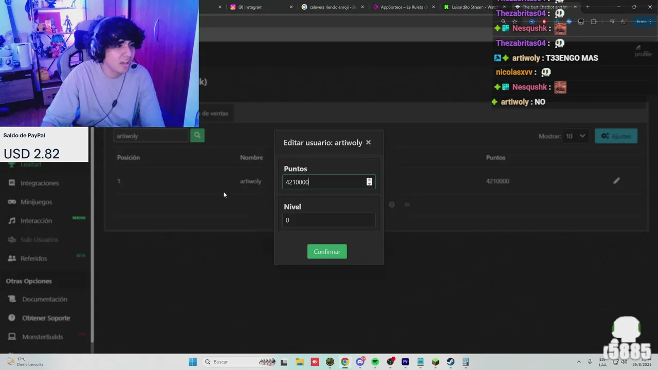Open Spotify from the taskbar
The width and height of the screenshot is (658, 370).
(x=375, y=362)
